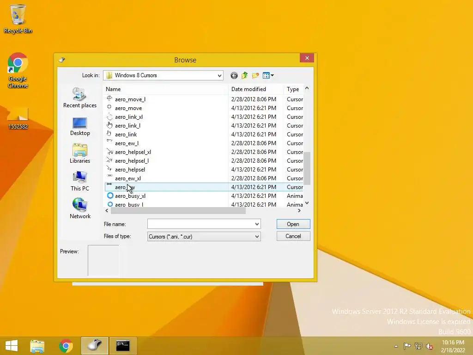Select the aero_ew_xl cursor file
Viewport: 473px width, 355px height.
point(127,178)
